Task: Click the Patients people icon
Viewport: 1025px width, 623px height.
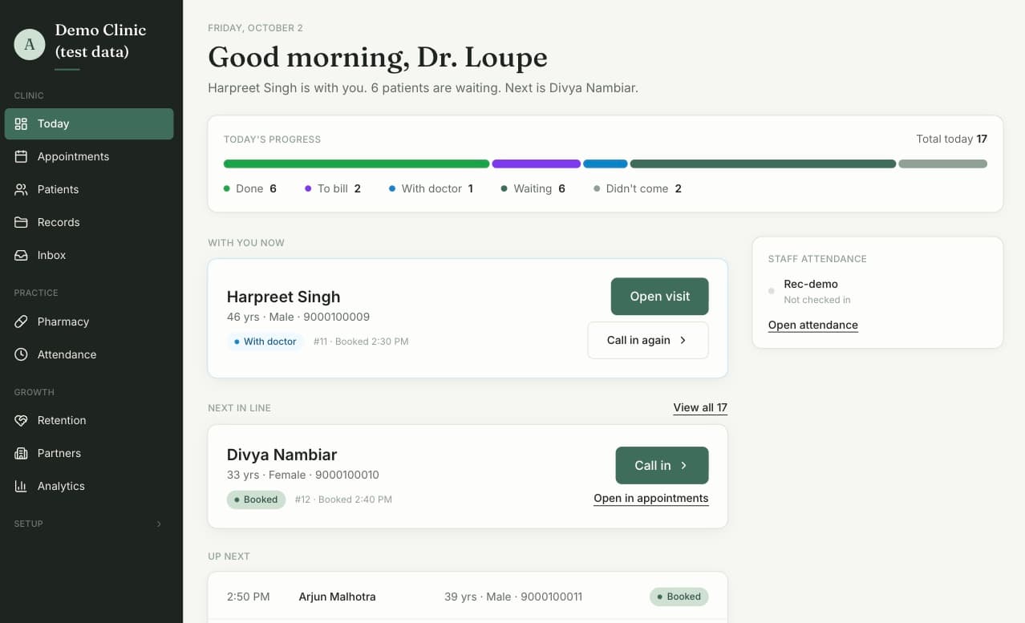Action: [x=22, y=189]
